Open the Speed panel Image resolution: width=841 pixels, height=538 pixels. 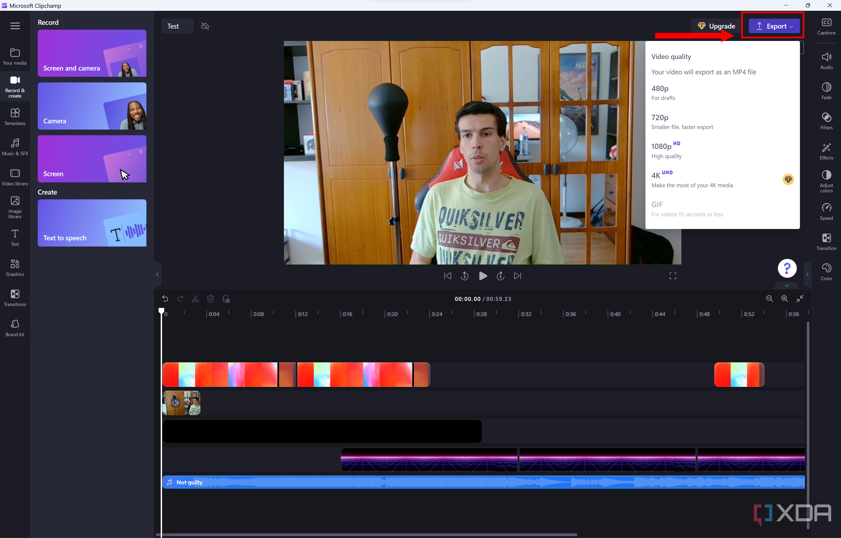[826, 212]
